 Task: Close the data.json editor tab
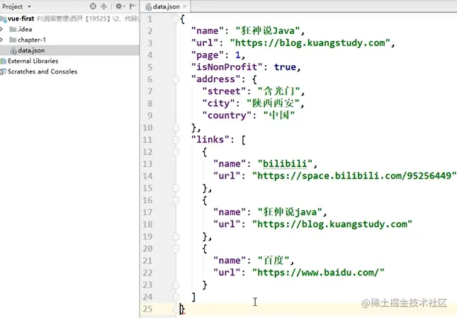tap(184, 6)
